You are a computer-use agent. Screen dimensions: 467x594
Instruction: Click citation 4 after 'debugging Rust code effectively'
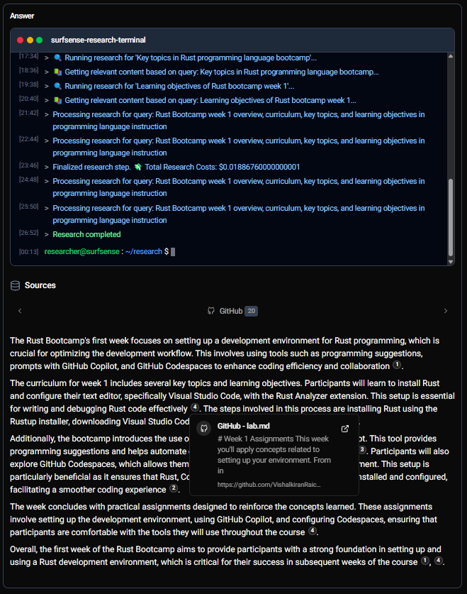195,407
